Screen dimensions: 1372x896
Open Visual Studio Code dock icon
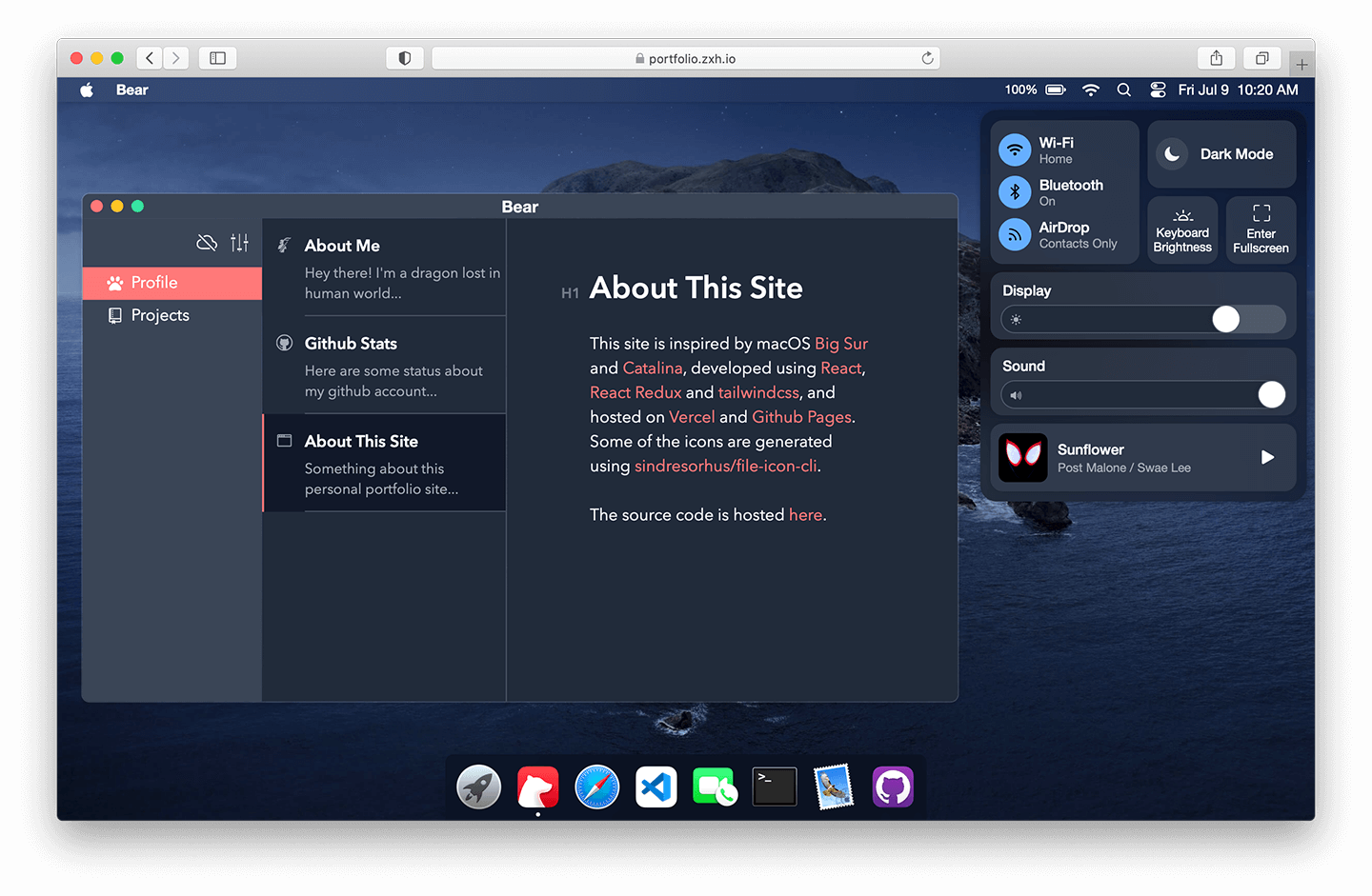[x=656, y=787]
